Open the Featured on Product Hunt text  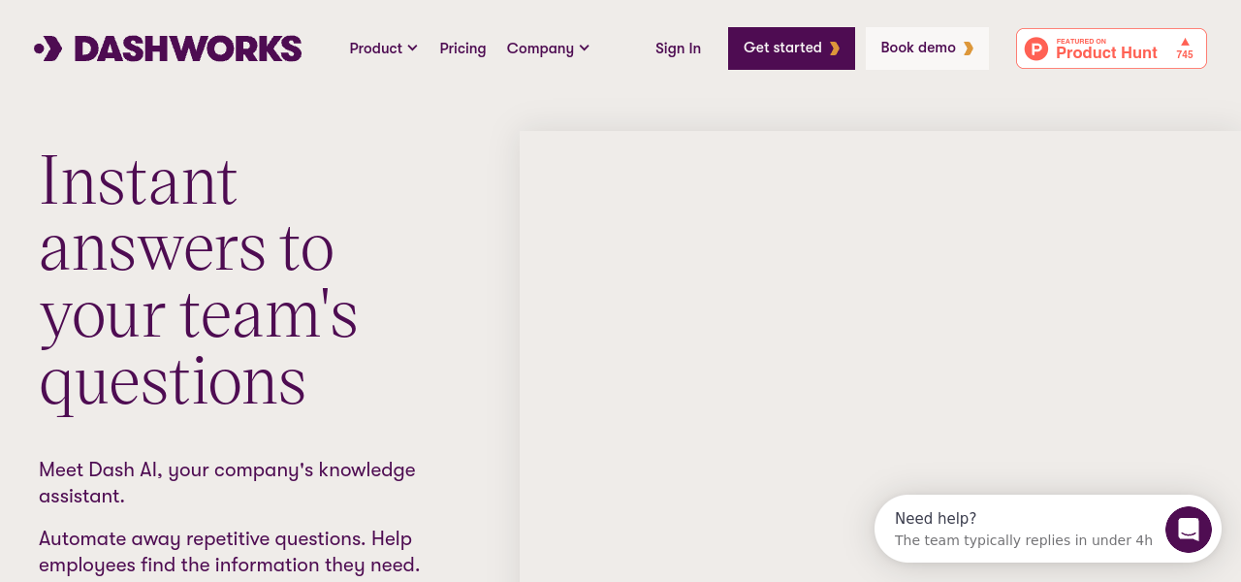[x=1106, y=49]
